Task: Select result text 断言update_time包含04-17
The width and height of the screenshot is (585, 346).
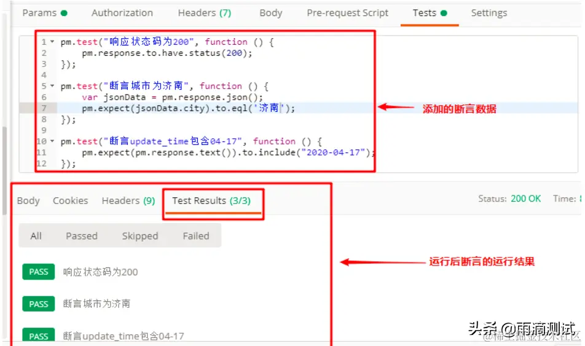Action: pyautogui.click(x=124, y=336)
